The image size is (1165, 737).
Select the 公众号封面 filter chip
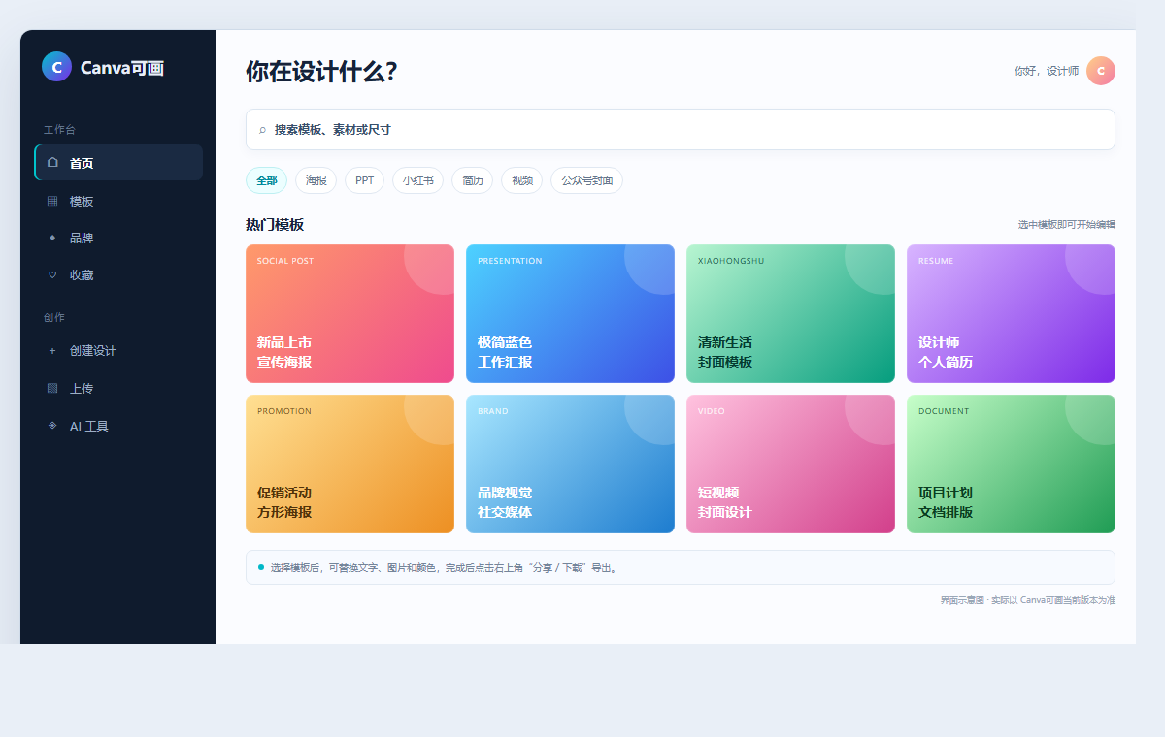(x=586, y=180)
